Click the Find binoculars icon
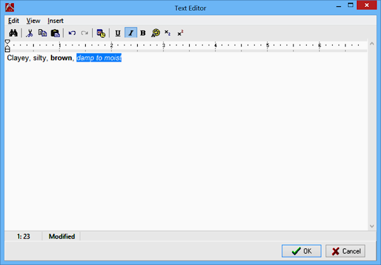Image resolution: width=381 pixels, height=265 pixels. [x=12, y=33]
